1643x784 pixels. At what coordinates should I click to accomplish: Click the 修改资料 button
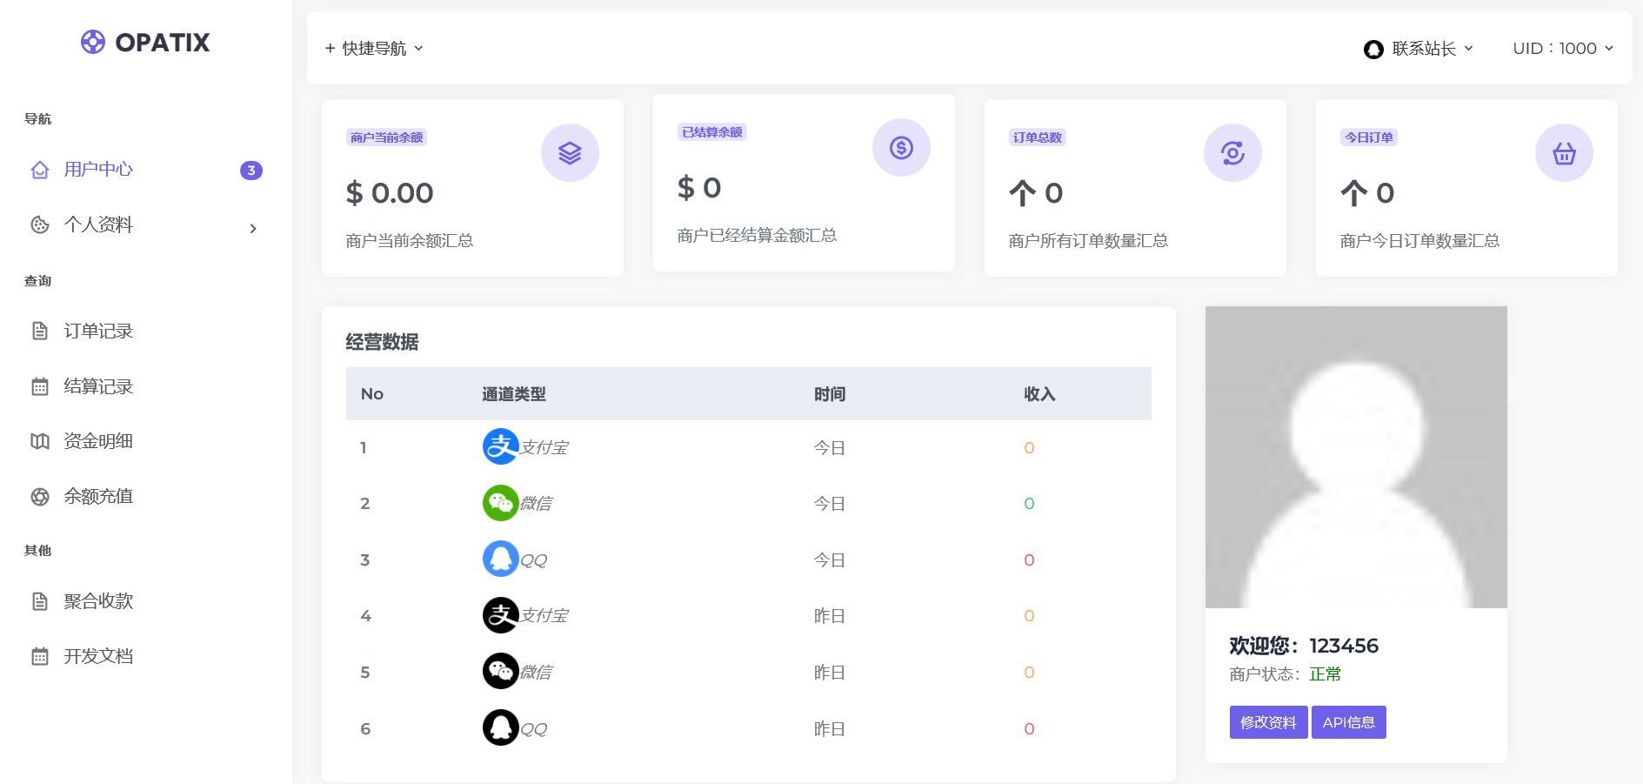tap(1267, 721)
